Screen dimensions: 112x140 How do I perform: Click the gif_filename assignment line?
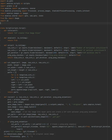click(x=34, y=117)
